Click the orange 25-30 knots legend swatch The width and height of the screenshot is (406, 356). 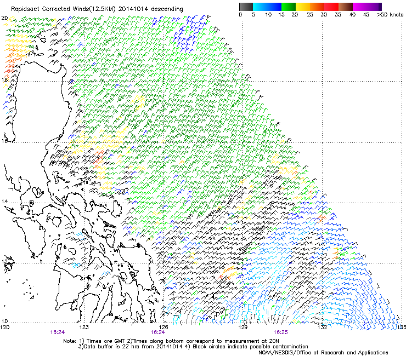point(317,7)
